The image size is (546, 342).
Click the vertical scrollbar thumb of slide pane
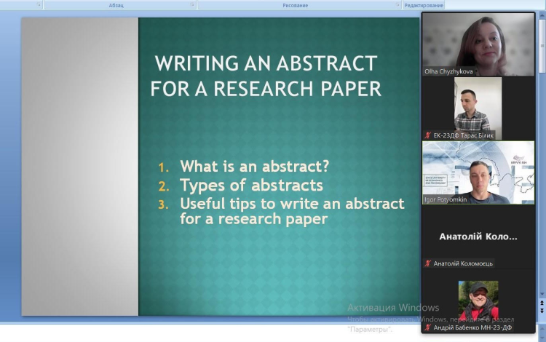[x=541, y=44]
